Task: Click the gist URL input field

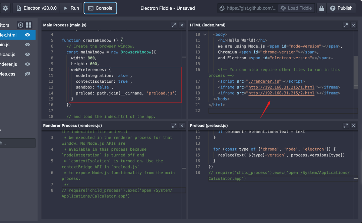Action: (x=248, y=8)
